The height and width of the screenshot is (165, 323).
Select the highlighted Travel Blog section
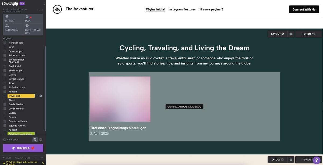21,96
